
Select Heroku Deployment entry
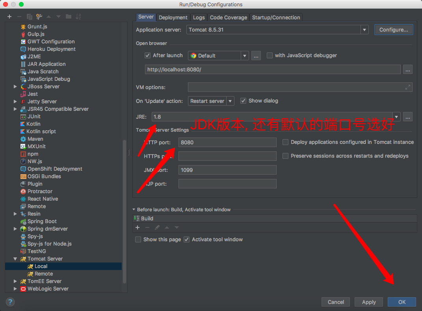[x=51, y=49]
